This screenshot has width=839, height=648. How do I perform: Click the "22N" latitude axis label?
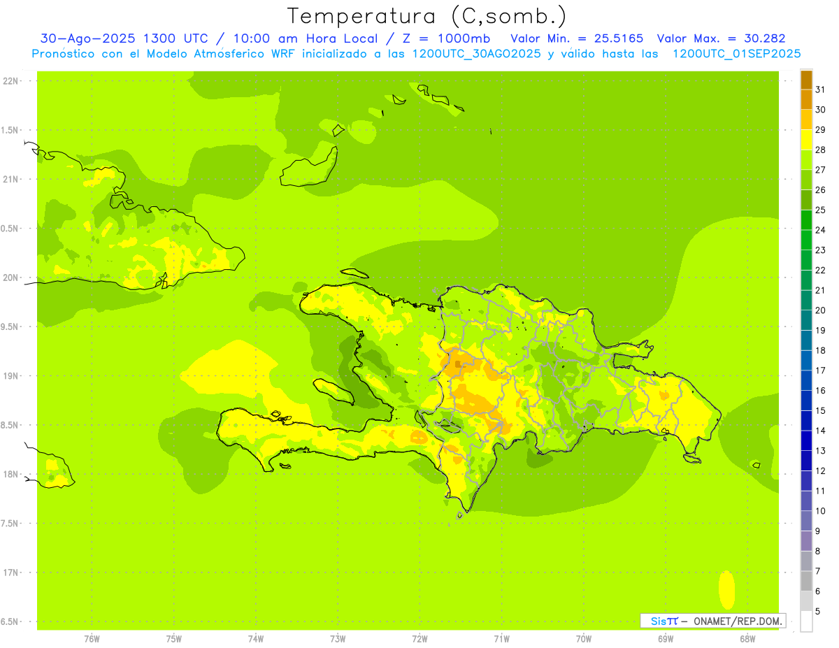(x=10, y=81)
